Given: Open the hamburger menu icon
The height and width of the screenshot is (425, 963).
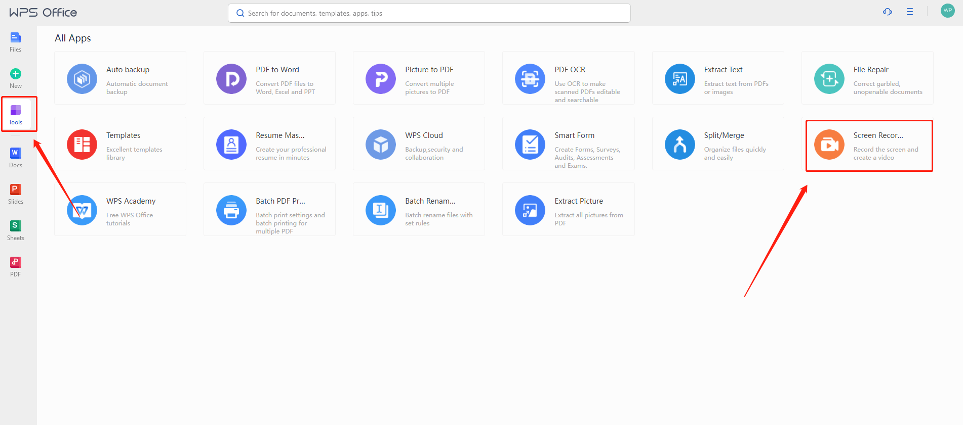Looking at the screenshot, I should 910,12.
